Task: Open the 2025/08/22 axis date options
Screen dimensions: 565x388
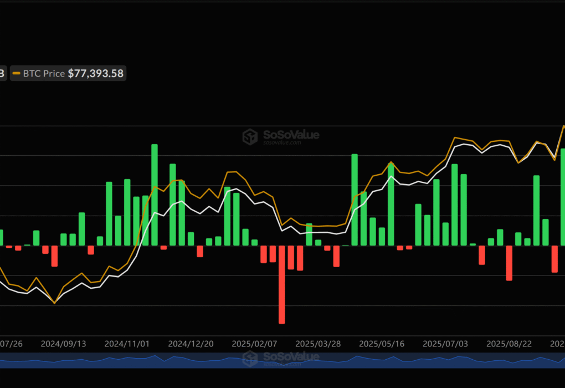Action: point(509,344)
